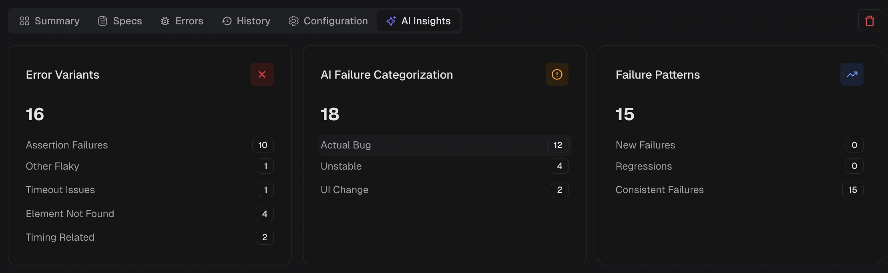Click the document icon beside Specs
Image resolution: width=888 pixels, height=273 pixels.
pyautogui.click(x=103, y=21)
